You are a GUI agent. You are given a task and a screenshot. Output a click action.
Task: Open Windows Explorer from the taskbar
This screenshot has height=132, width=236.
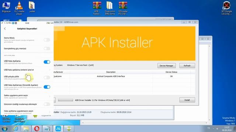point(26,129)
